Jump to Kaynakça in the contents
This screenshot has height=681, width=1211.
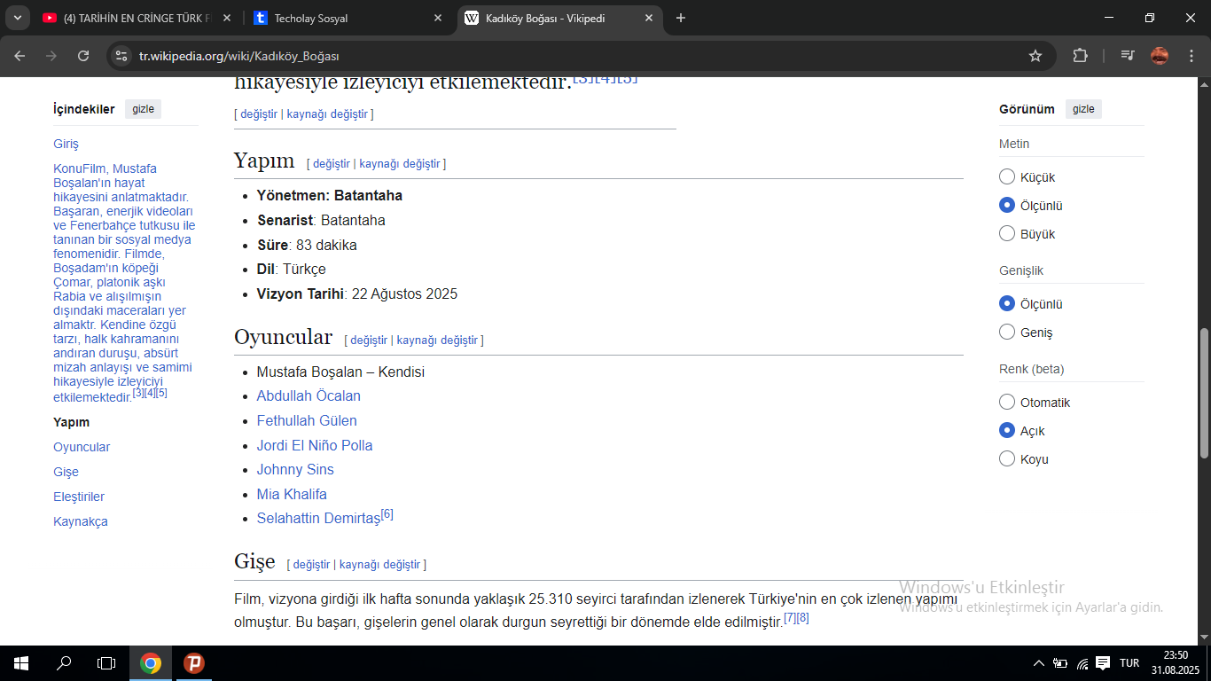[81, 521]
